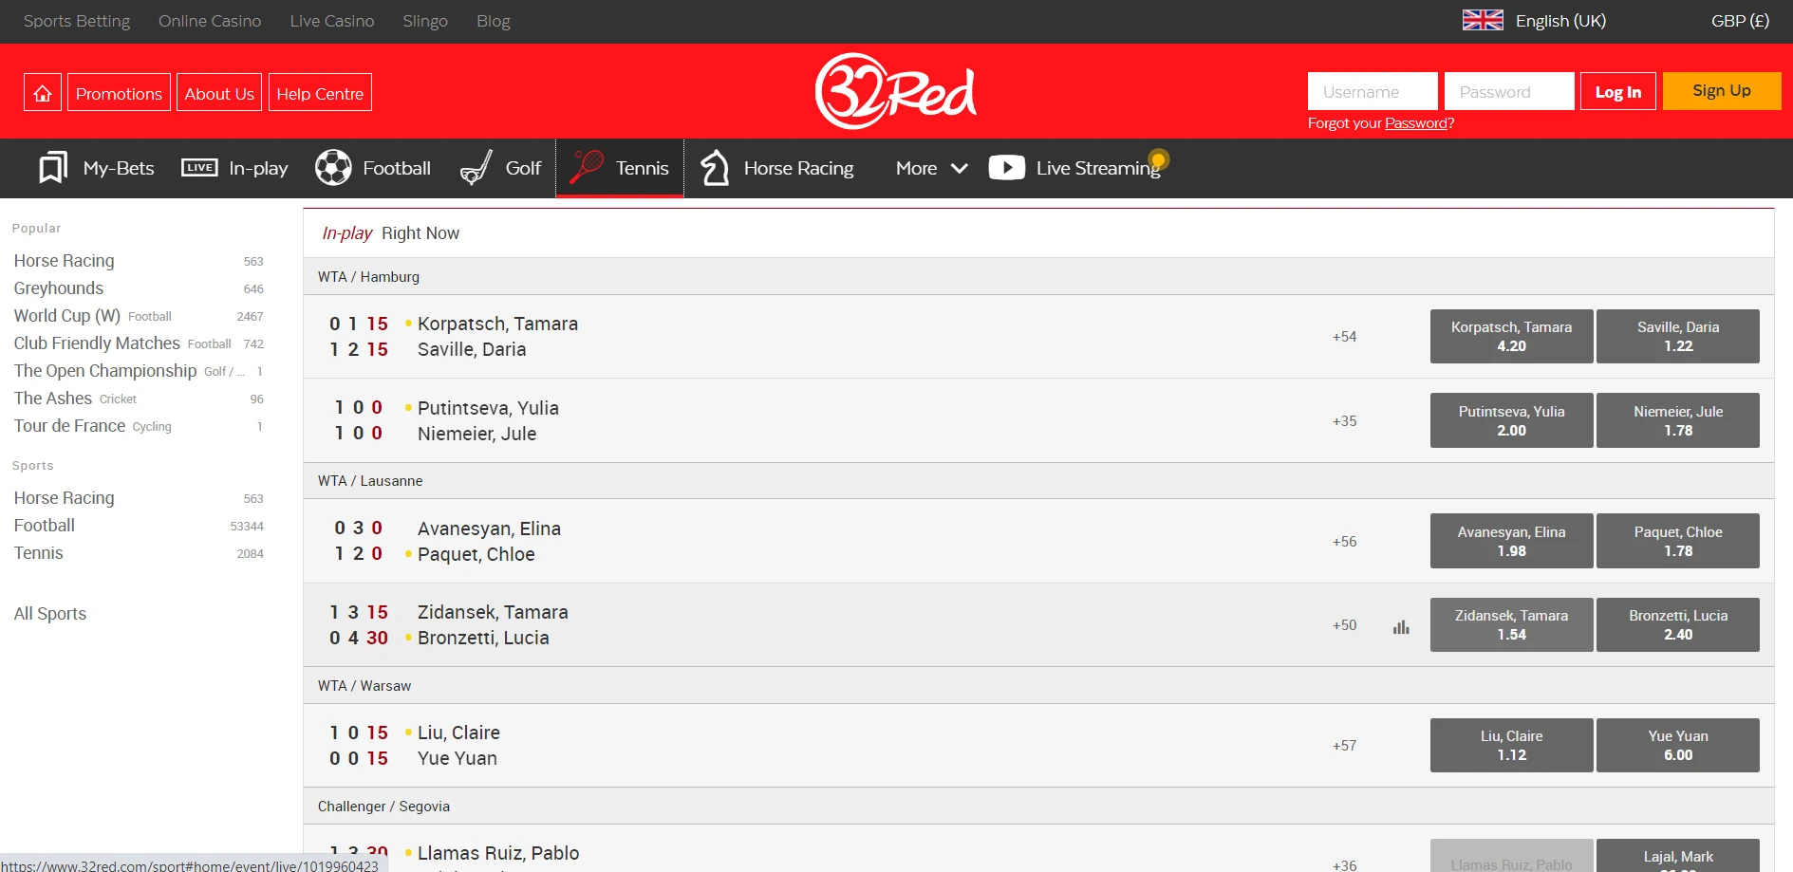Open Blog top menu
Viewport: 1793px width, 872px height.
tap(494, 21)
